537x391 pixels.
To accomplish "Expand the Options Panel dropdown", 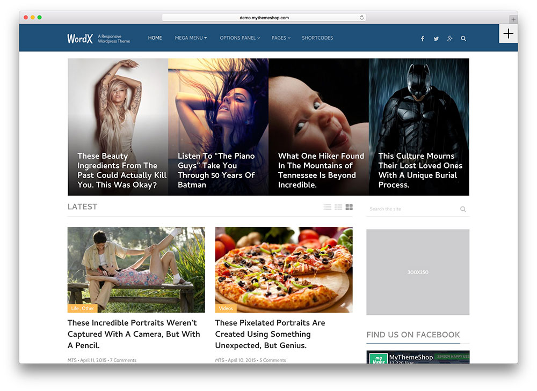I will 240,38.
